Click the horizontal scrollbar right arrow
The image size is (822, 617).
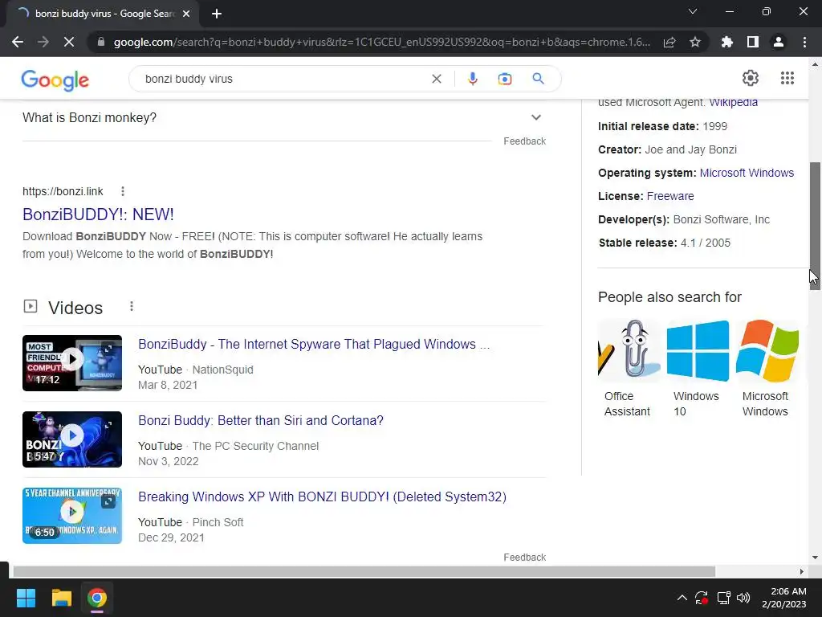[801, 571]
